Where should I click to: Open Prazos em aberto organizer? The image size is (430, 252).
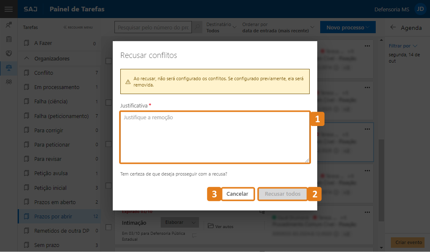(59, 202)
